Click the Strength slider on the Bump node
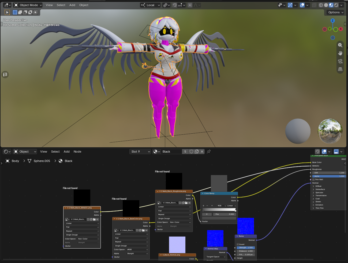348x263 pixels. 246,248
